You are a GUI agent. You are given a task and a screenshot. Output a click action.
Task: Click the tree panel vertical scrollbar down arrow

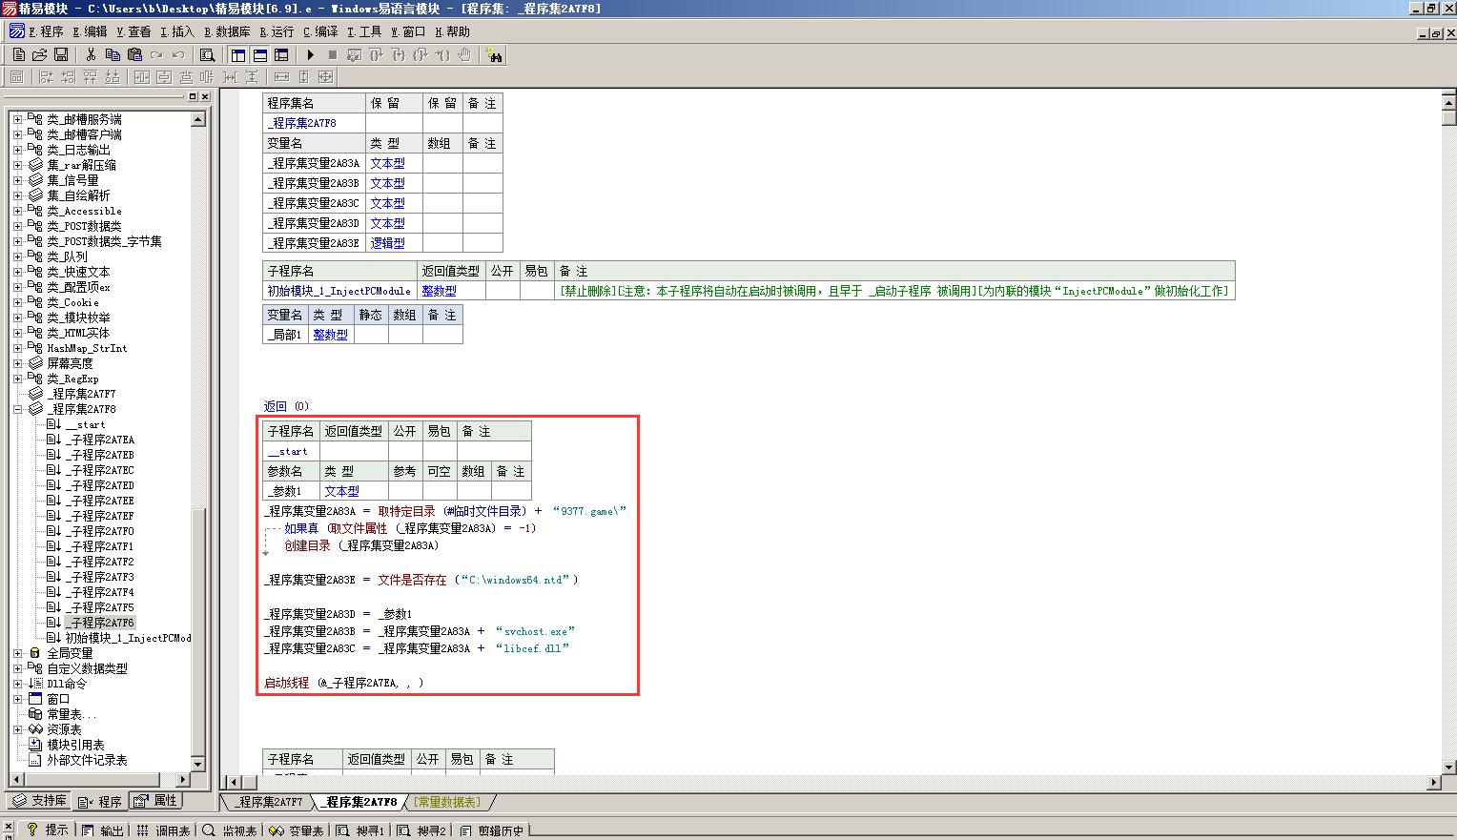pos(198,764)
